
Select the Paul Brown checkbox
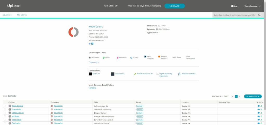(5, 123)
